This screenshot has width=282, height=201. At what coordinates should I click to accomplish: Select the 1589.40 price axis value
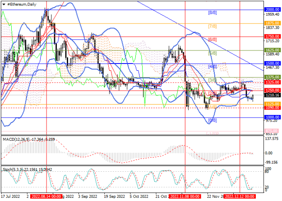(272, 54)
